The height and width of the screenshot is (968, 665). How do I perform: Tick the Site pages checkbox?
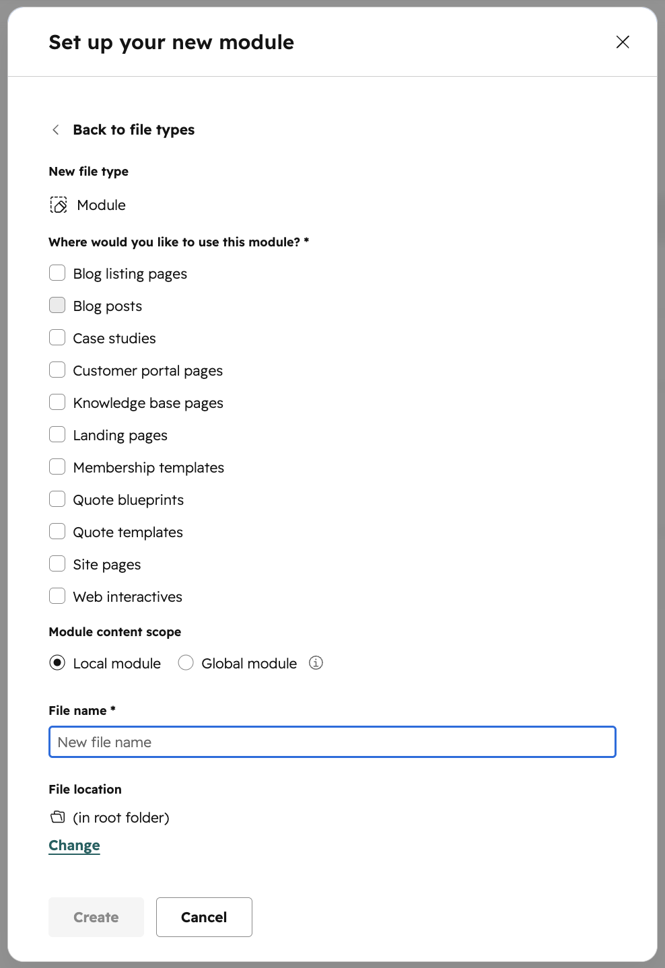(x=57, y=564)
